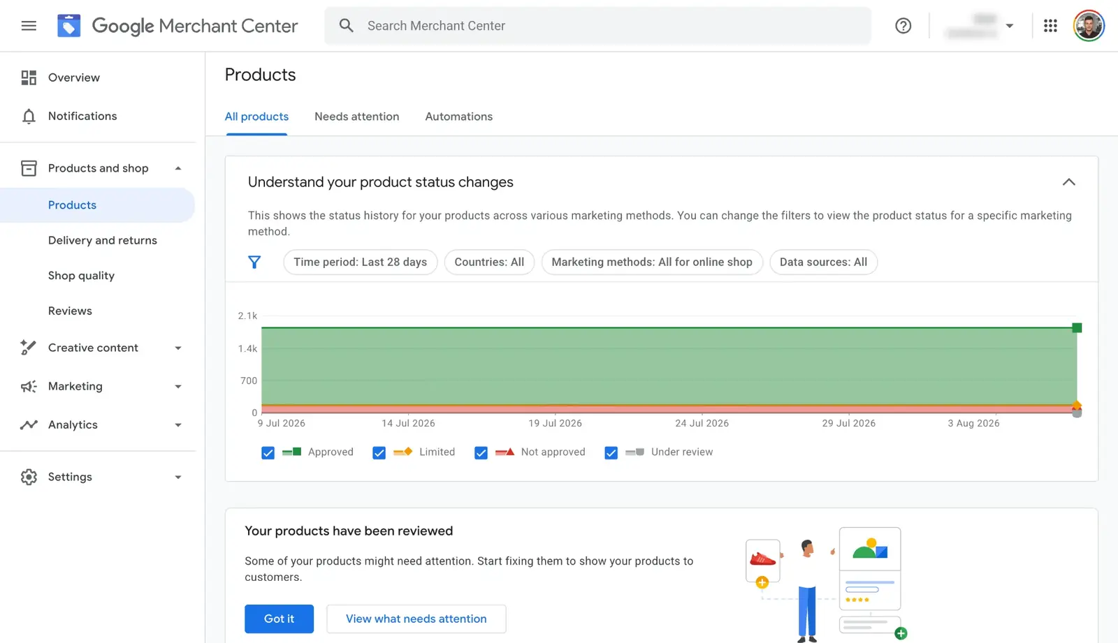
Task: Click the Notifications bell icon
Action: pos(29,116)
